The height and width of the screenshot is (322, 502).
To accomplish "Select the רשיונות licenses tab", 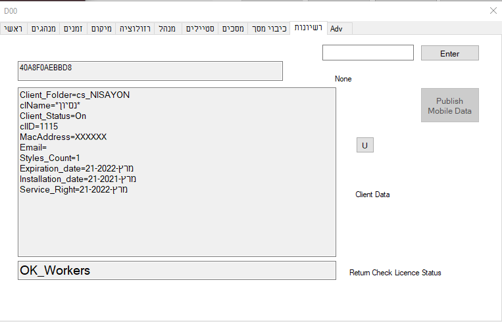I will (x=308, y=28).
